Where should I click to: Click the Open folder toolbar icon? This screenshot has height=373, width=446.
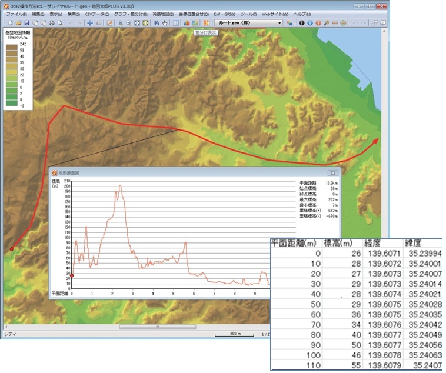click(x=18, y=23)
